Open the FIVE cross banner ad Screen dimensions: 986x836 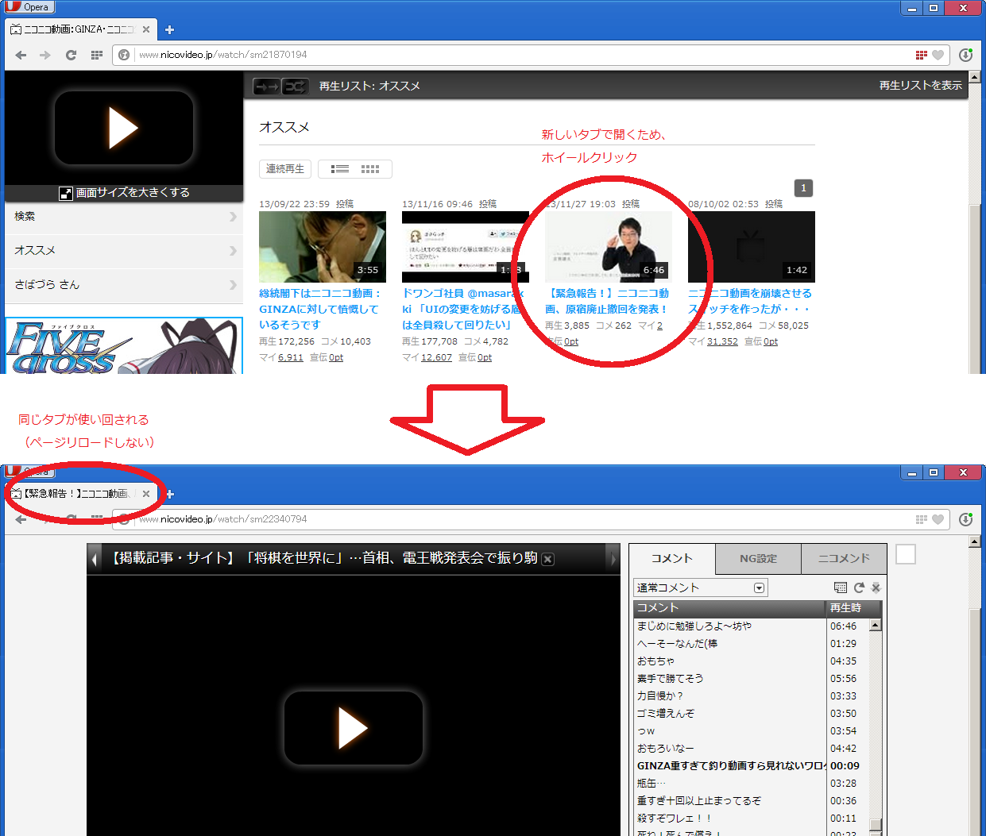coord(124,346)
